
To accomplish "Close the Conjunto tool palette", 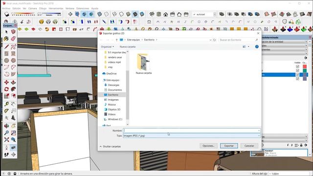I will tap(16, 25).
